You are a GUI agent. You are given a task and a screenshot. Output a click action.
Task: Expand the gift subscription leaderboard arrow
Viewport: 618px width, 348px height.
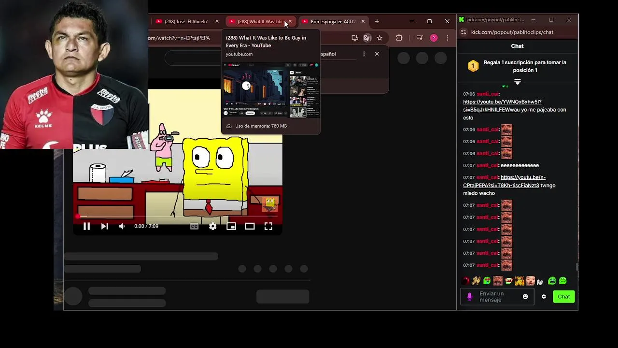pos(518,82)
